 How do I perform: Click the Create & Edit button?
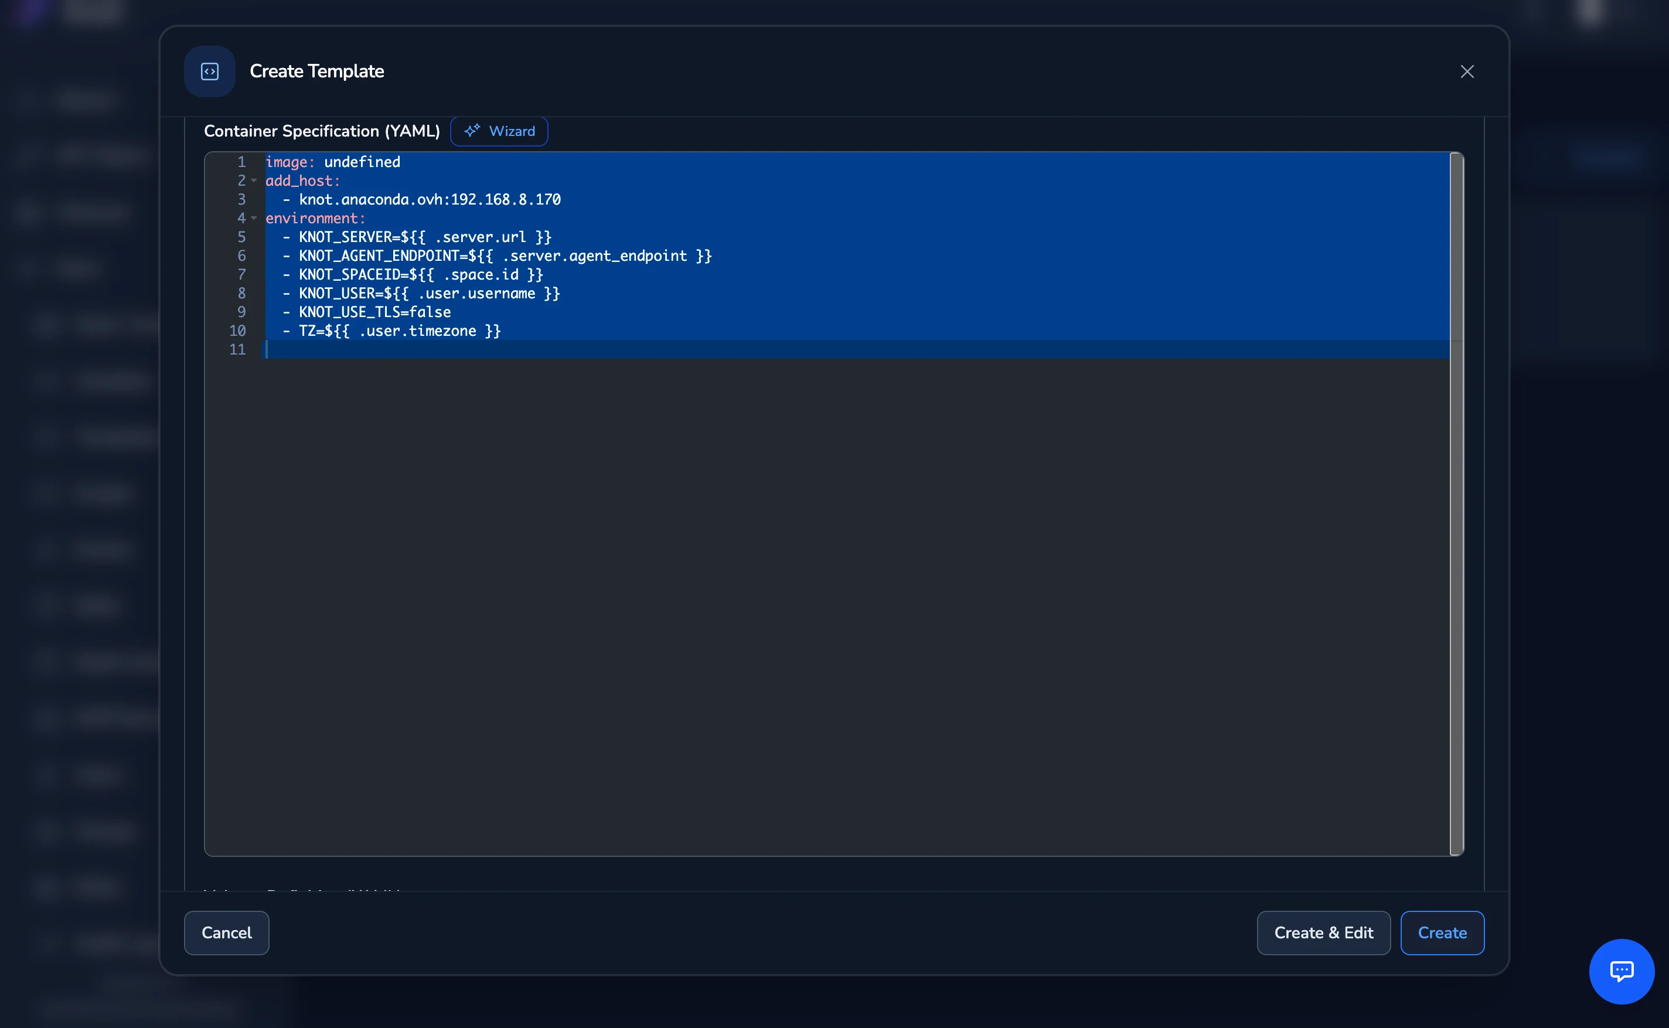(1323, 932)
